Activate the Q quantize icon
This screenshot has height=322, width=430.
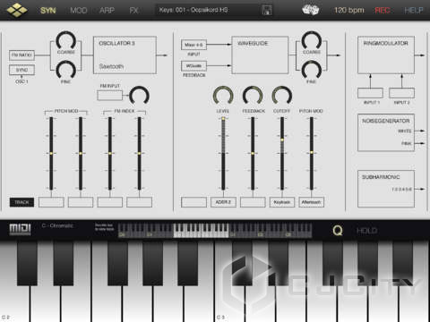(338, 231)
